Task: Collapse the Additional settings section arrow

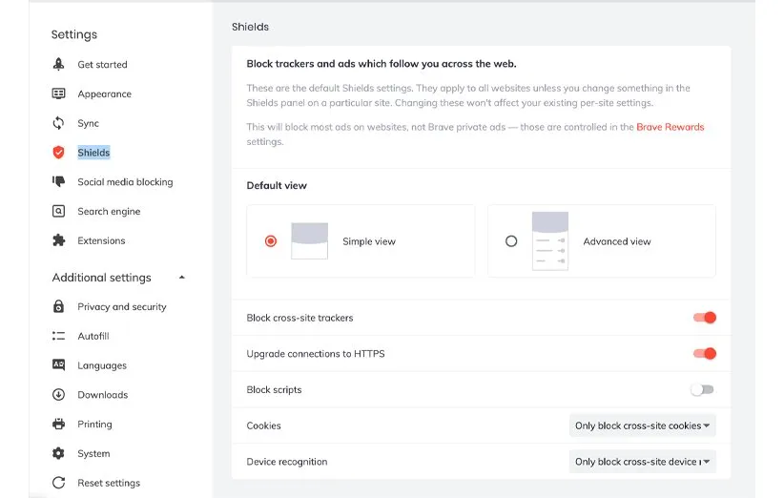Action: [182, 278]
